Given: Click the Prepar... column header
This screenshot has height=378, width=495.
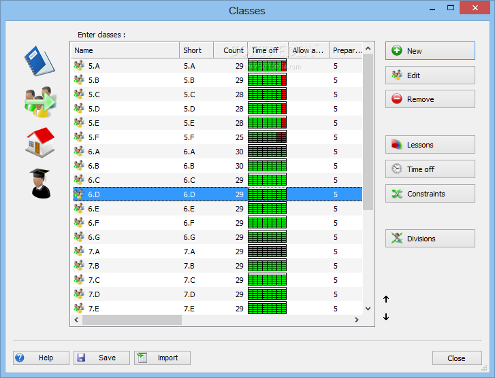Looking at the screenshot, I should pos(346,50).
